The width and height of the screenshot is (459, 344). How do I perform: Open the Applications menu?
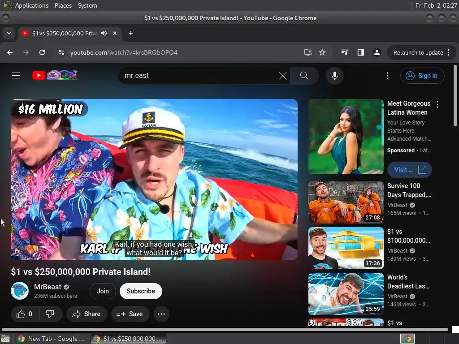click(x=32, y=5)
